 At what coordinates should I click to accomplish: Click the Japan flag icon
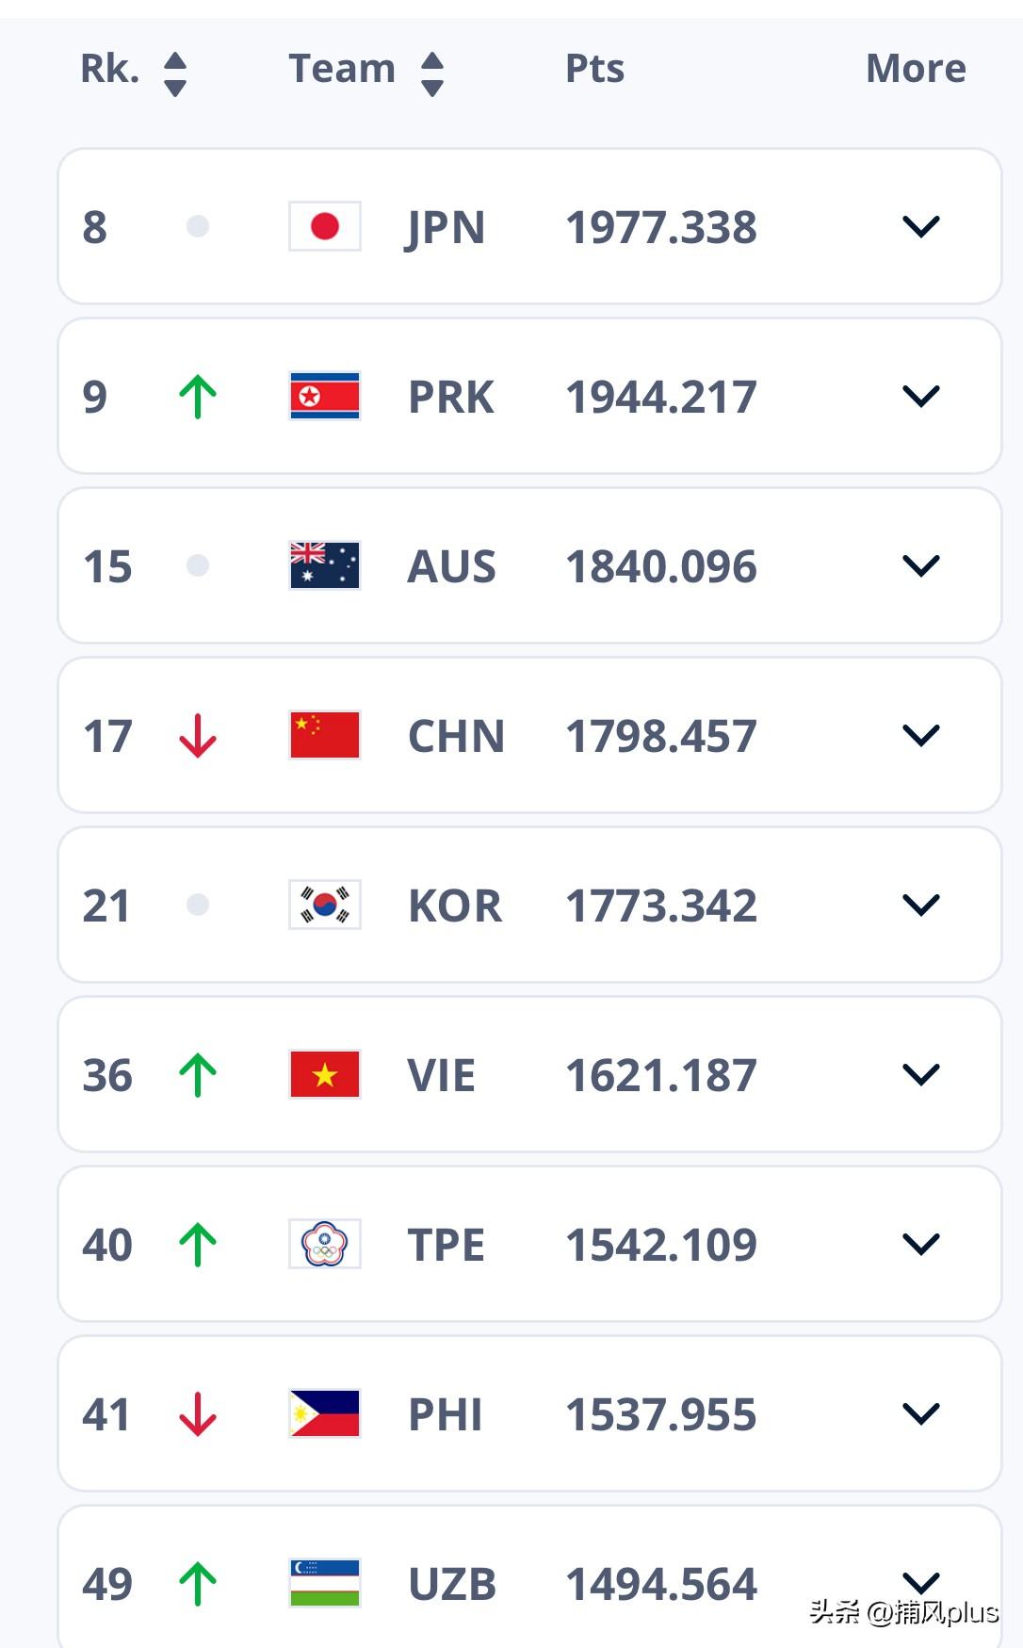324,226
